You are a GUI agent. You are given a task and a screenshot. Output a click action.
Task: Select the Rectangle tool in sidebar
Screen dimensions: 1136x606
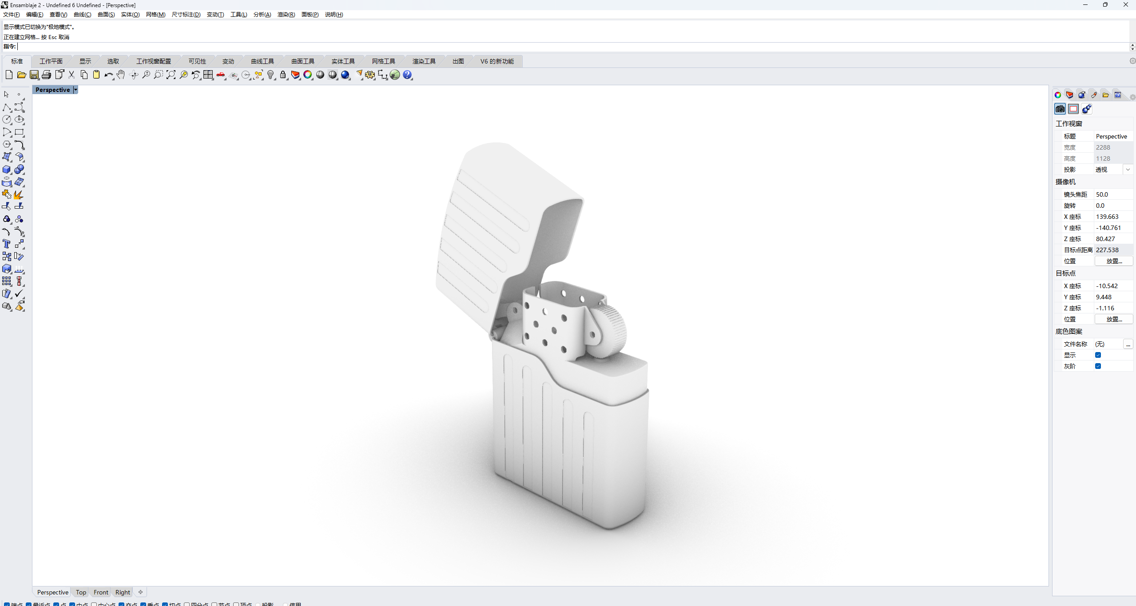tap(19, 132)
